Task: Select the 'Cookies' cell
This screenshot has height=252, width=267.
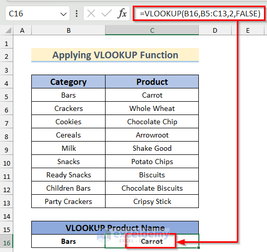Action: coord(68,122)
